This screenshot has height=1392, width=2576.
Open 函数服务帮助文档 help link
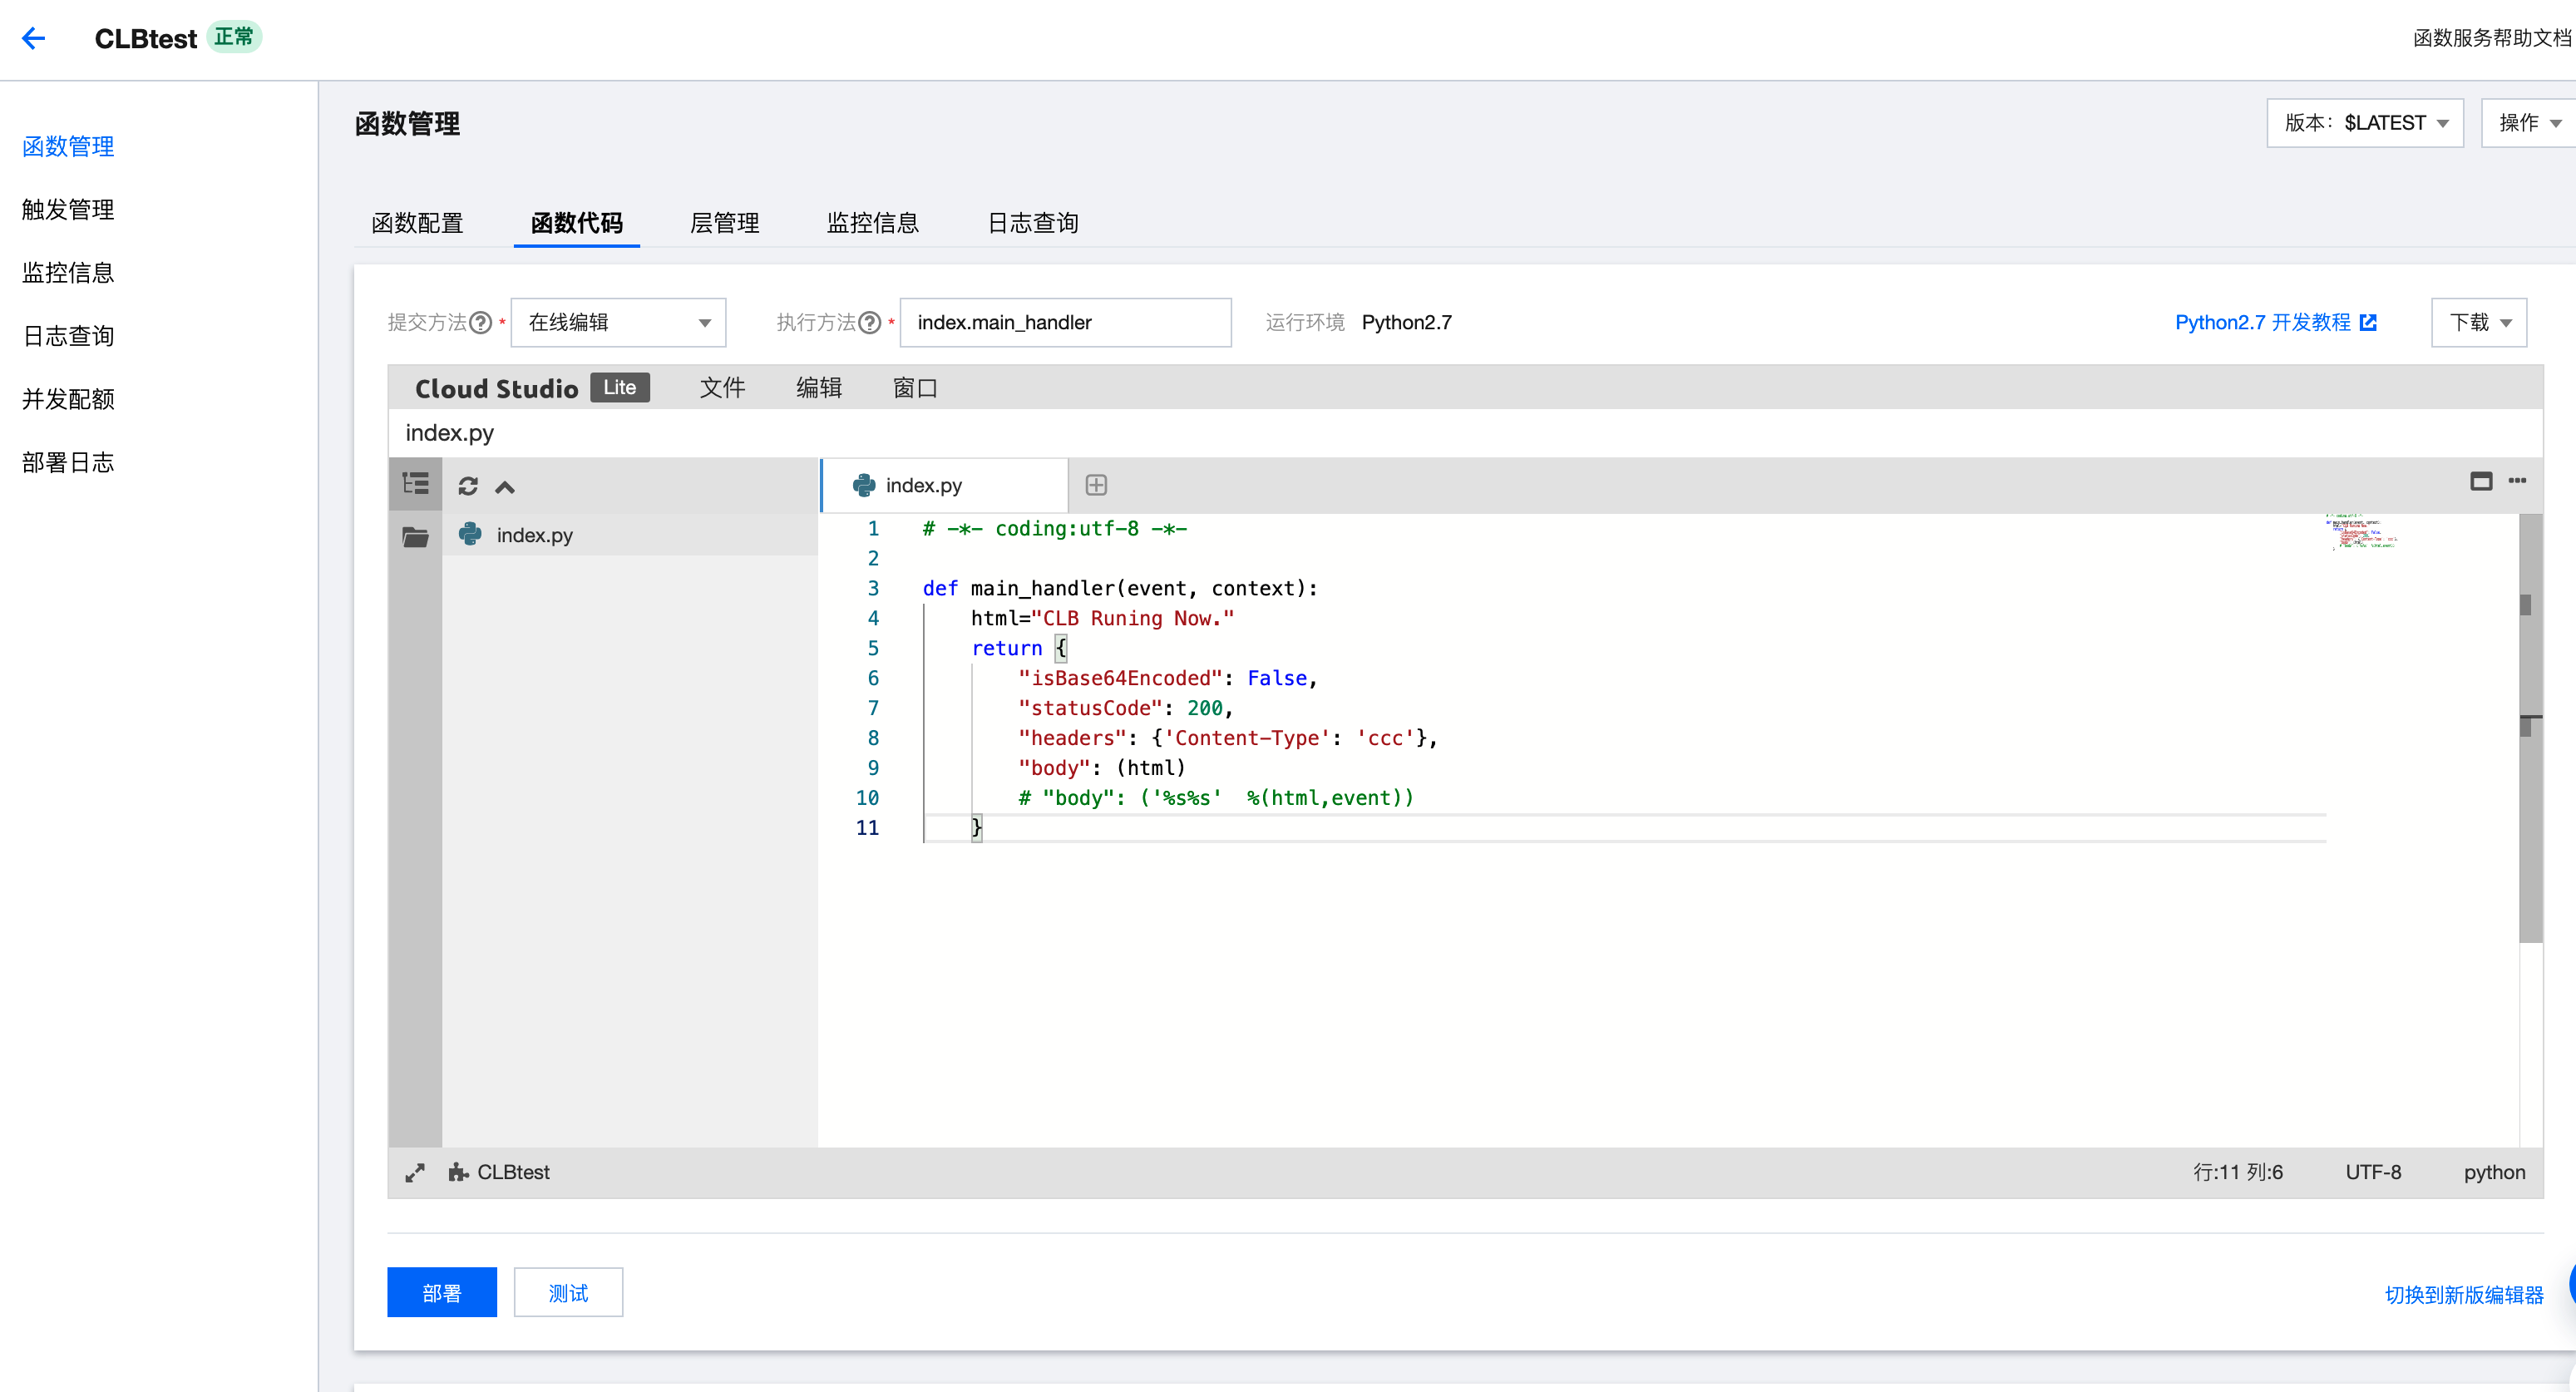click(2492, 38)
